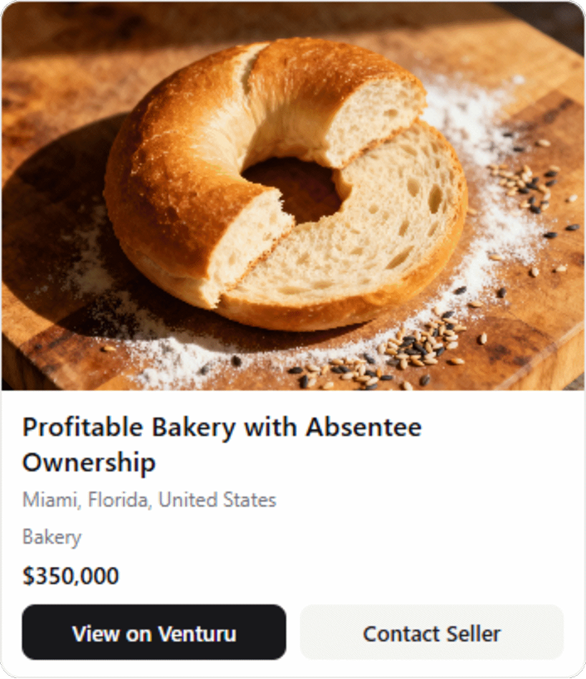586x679 pixels.
Task: Select the Bakery category label
Action: [51, 537]
